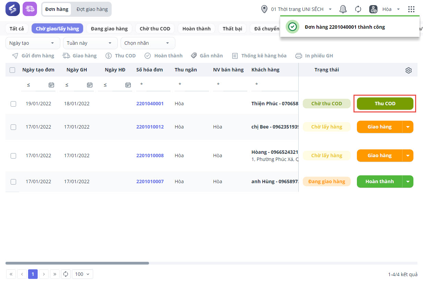Click the sync refresh icon in header
The image size is (423, 283).
coord(358,9)
